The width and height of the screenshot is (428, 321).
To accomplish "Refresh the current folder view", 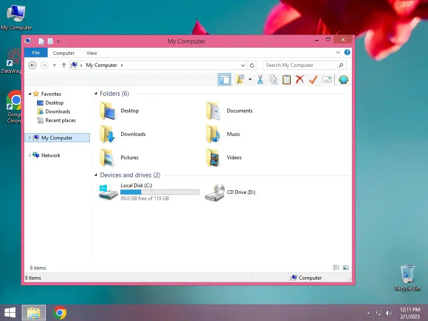I will coord(252,65).
